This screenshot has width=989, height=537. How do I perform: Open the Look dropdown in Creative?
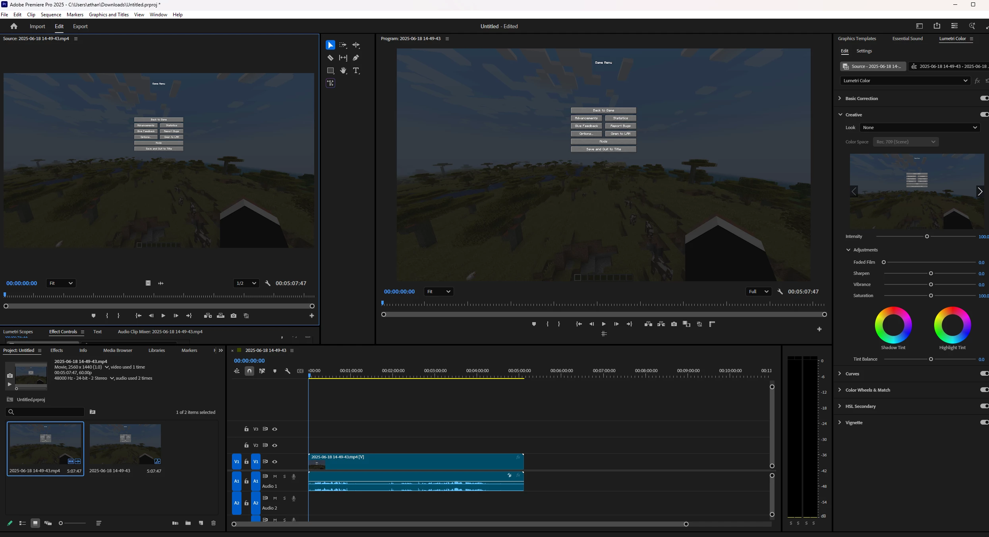919,127
